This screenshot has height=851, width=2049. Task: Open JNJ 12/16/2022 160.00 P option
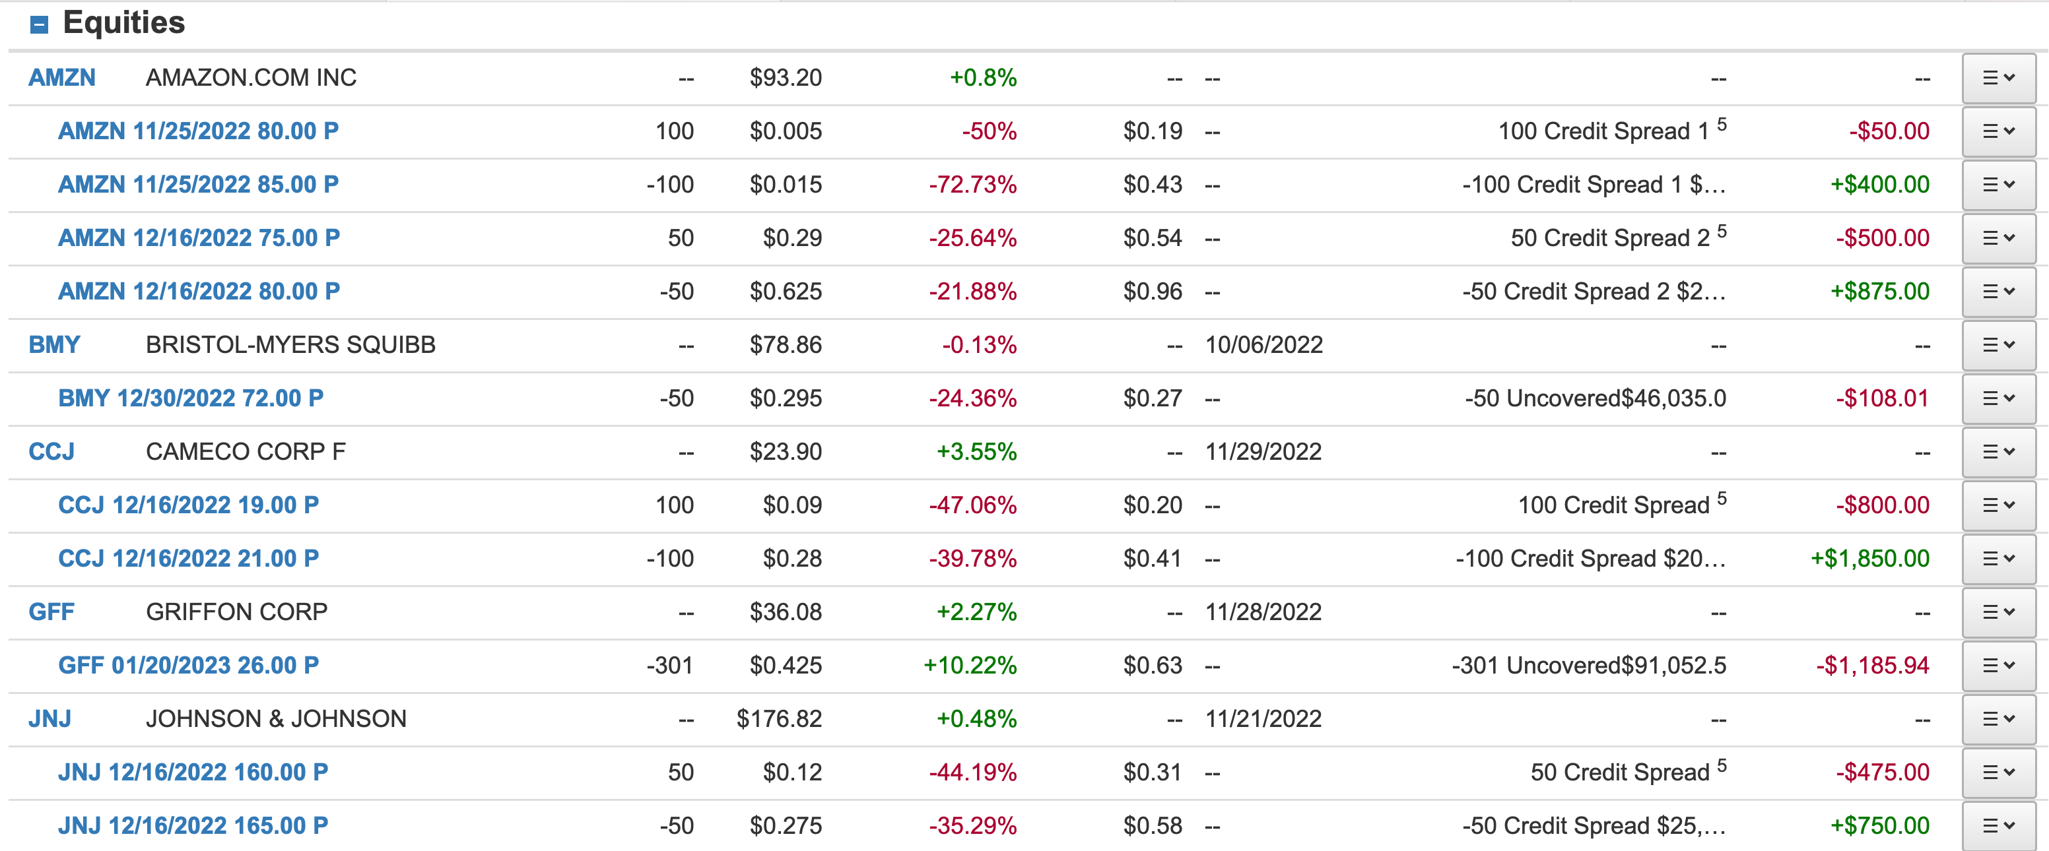[x=193, y=772]
